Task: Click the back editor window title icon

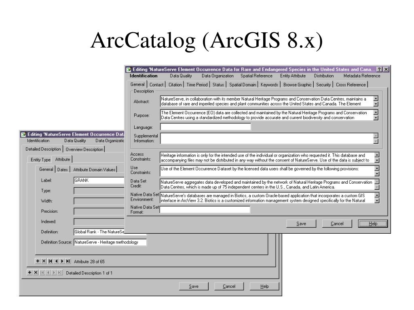Action: [23, 134]
